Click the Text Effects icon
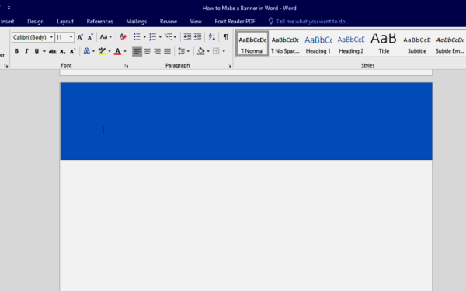The width and height of the screenshot is (466, 291). [86, 51]
